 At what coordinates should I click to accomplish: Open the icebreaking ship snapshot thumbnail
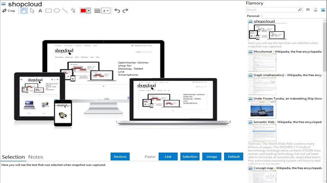[262, 109]
